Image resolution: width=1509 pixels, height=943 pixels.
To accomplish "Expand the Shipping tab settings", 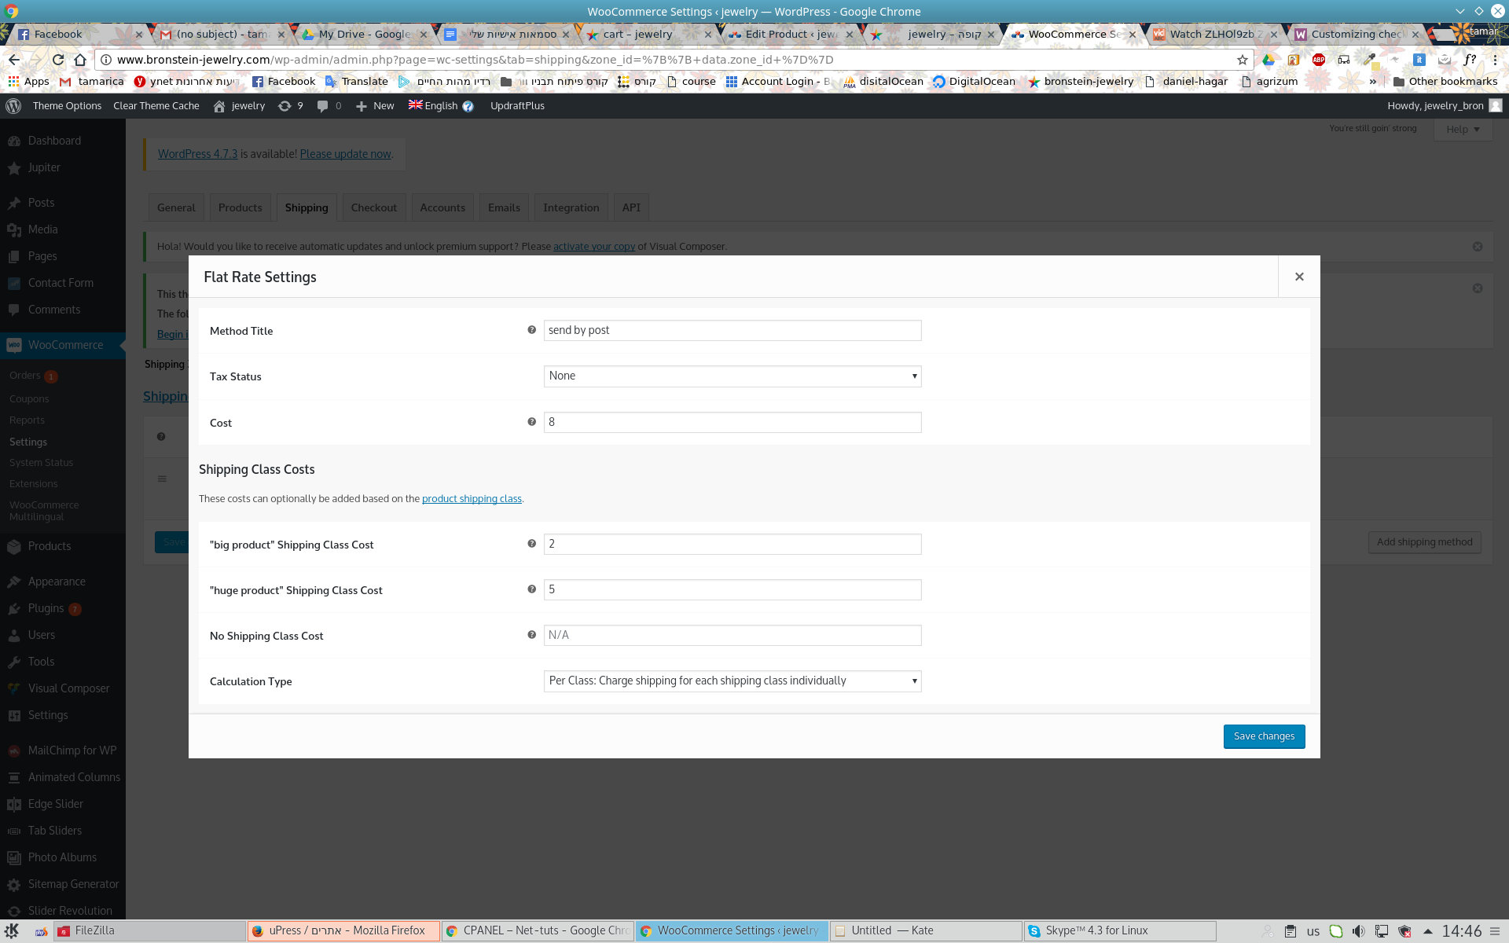I will coord(307,207).
